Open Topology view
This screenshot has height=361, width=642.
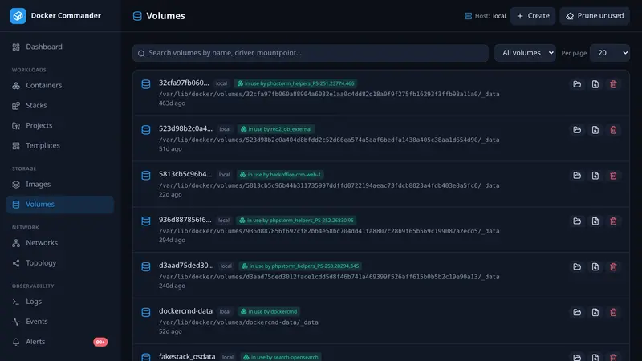coord(59,263)
